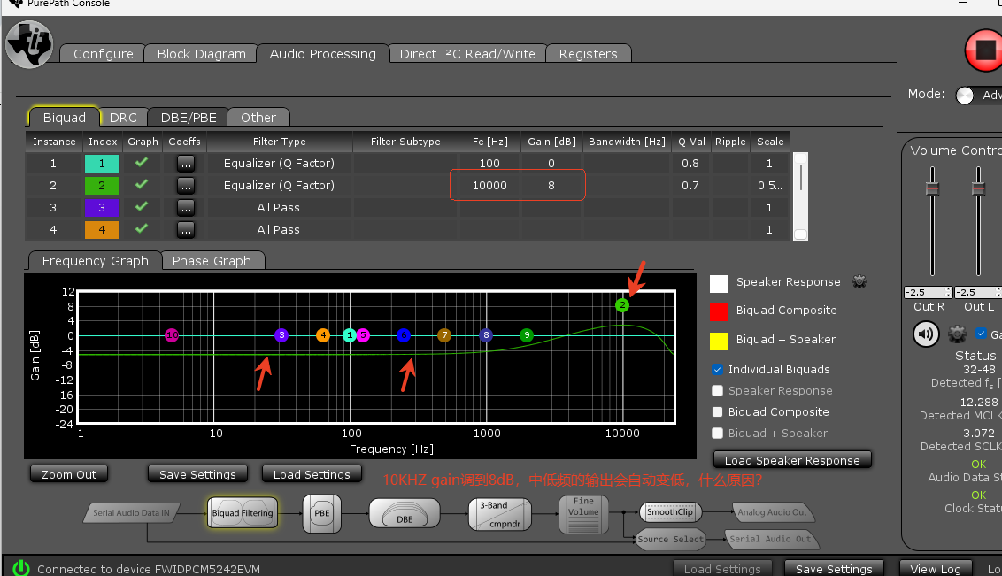
Task: Click the Zoom Out button
Action: pos(69,474)
